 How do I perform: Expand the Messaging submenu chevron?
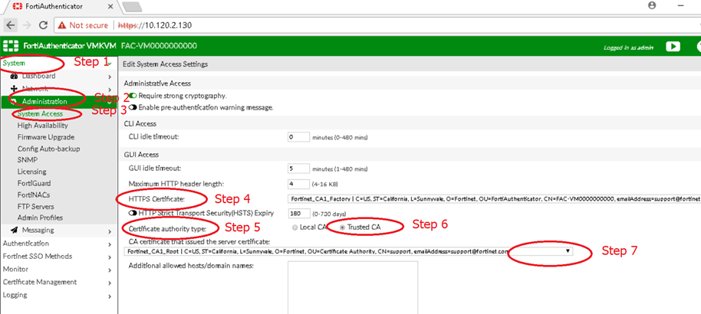coord(110,231)
